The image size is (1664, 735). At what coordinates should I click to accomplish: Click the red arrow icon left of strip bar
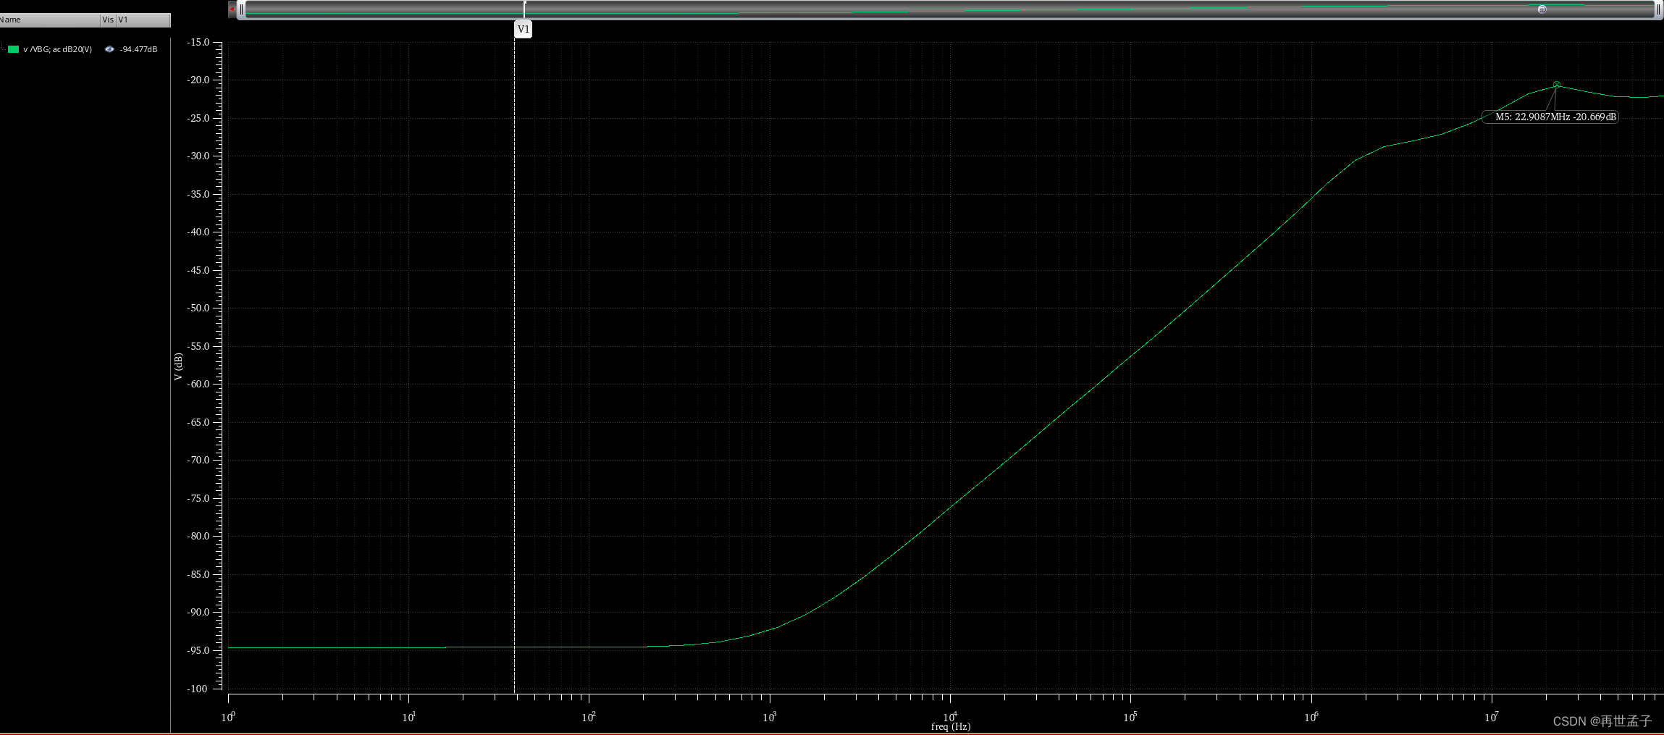tap(232, 9)
